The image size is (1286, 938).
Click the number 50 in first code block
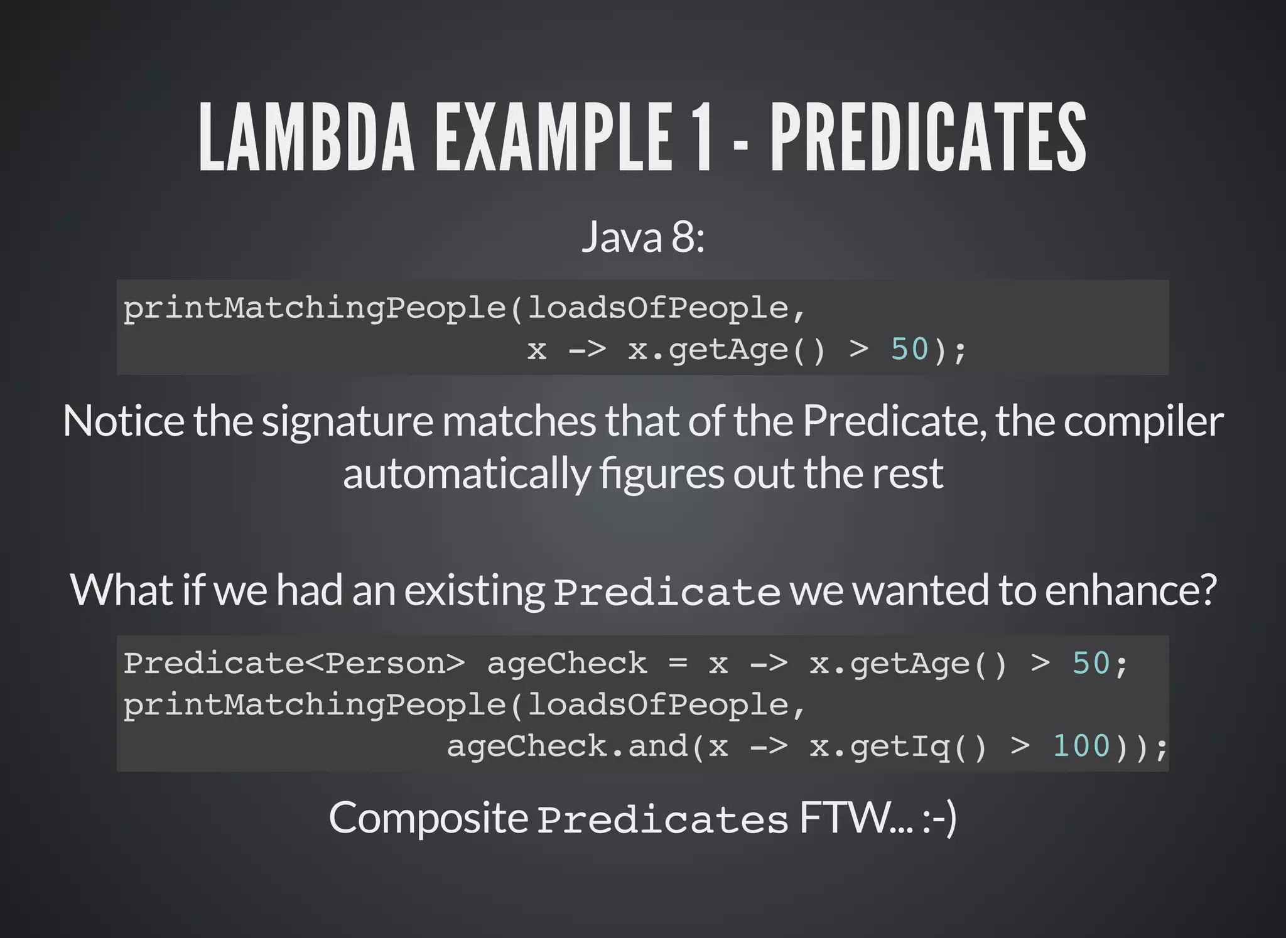point(909,349)
